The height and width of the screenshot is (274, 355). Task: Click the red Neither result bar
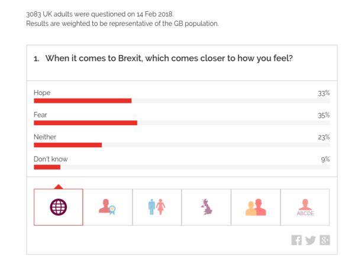click(67, 145)
